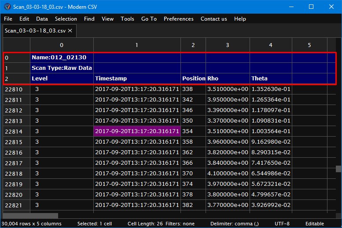Image resolution: width=342 pixels, height=228 pixels.
Task: Select row number 22810
Action: coord(16,89)
